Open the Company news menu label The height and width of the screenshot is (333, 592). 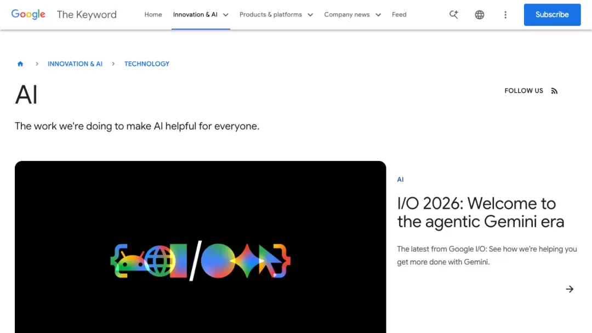pyautogui.click(x=347, y=15)
